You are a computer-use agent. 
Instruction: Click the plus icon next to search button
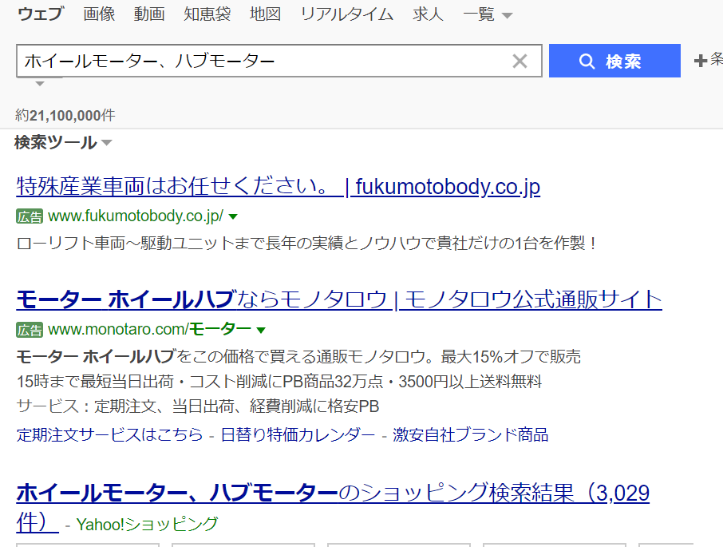[x=701, y=61]
